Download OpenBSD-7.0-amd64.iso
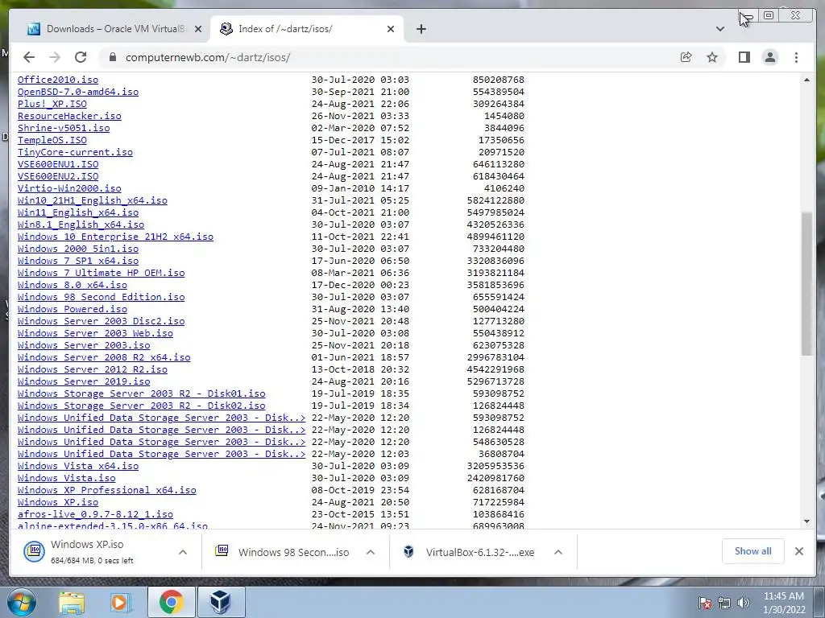Viewport: 825px width, 618px height. 78,92
